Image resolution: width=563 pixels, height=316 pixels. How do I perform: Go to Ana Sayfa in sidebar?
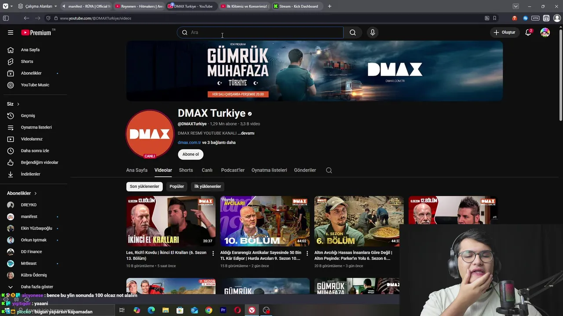point(33,50)
